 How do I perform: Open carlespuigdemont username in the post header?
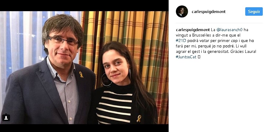(x=209, y=12)
